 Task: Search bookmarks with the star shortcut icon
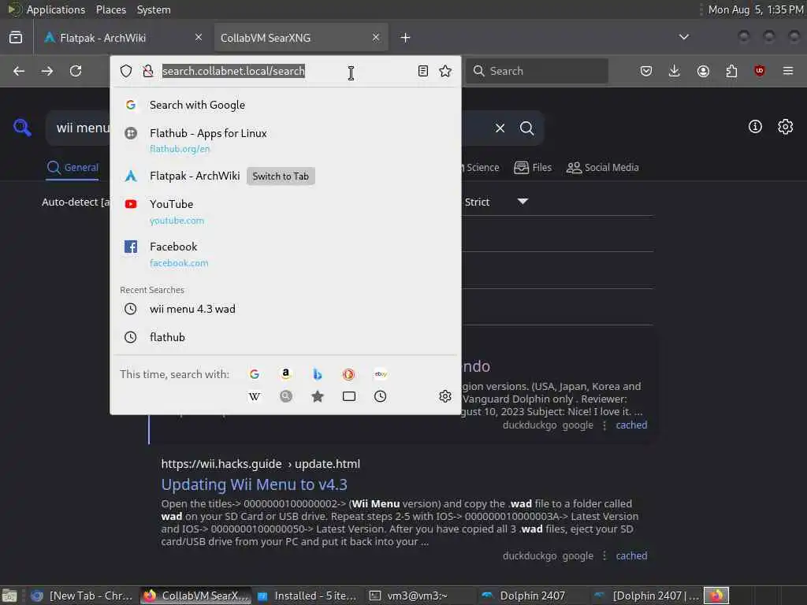tap(318, 396)
